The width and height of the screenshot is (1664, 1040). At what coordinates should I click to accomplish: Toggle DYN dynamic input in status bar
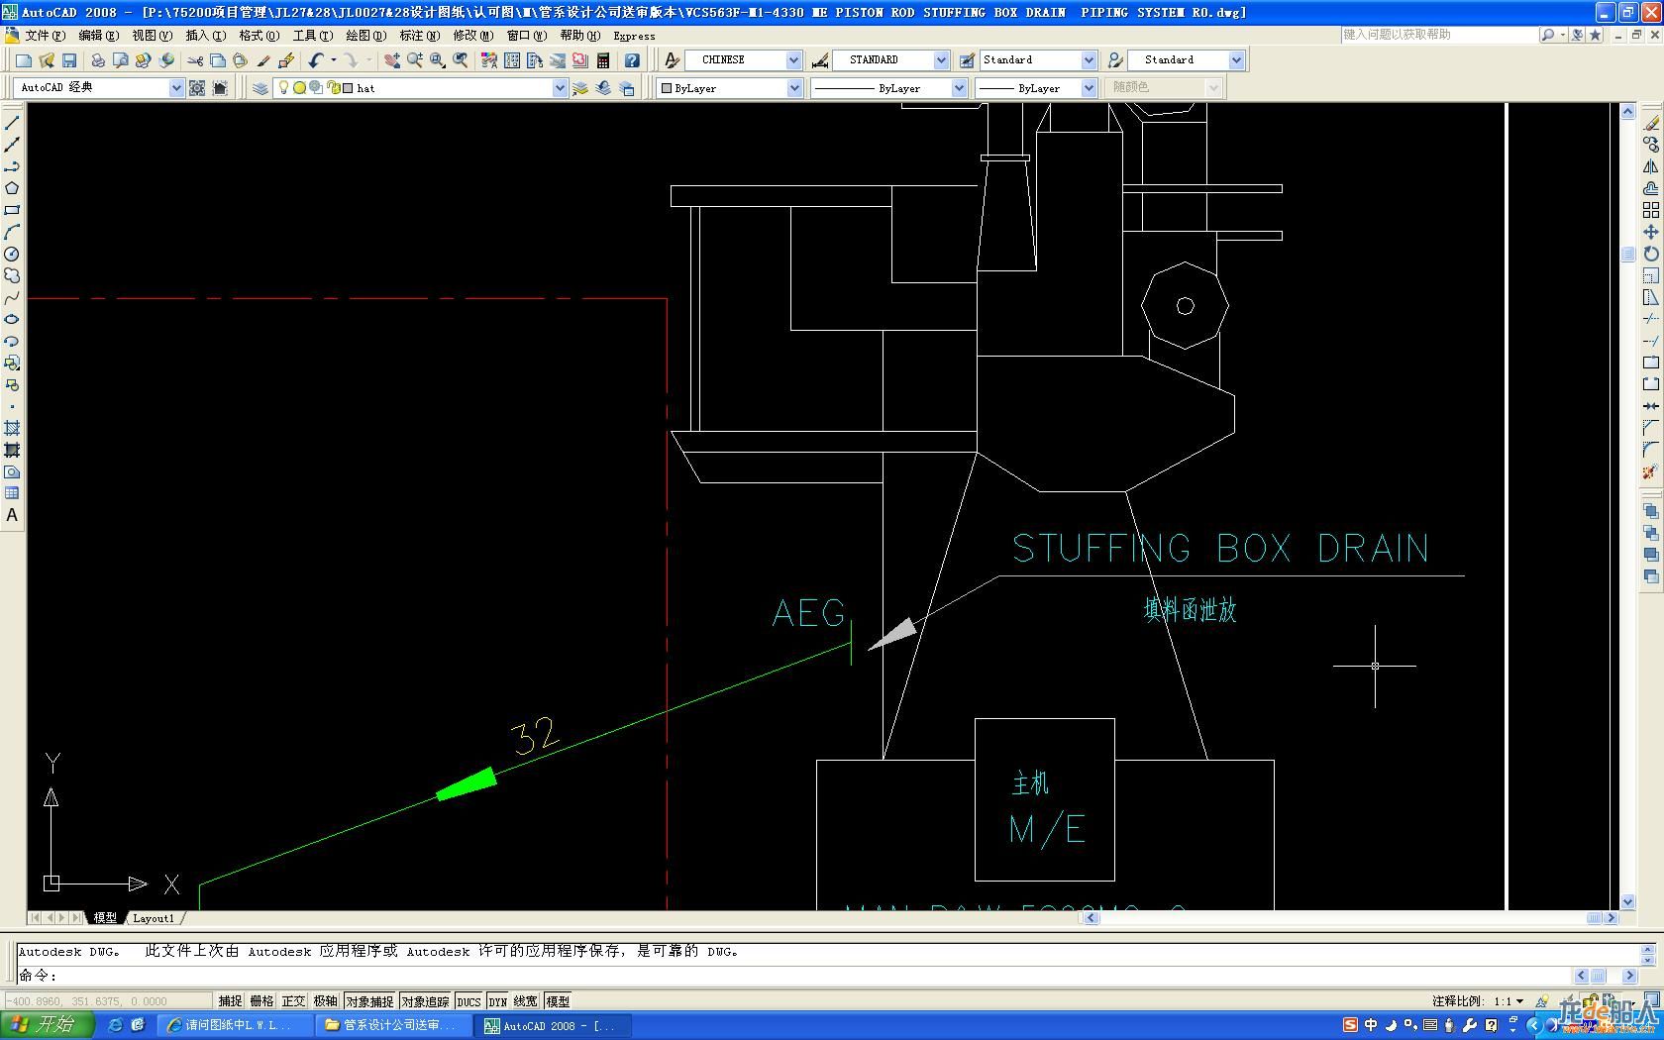tap(497, 1001)
